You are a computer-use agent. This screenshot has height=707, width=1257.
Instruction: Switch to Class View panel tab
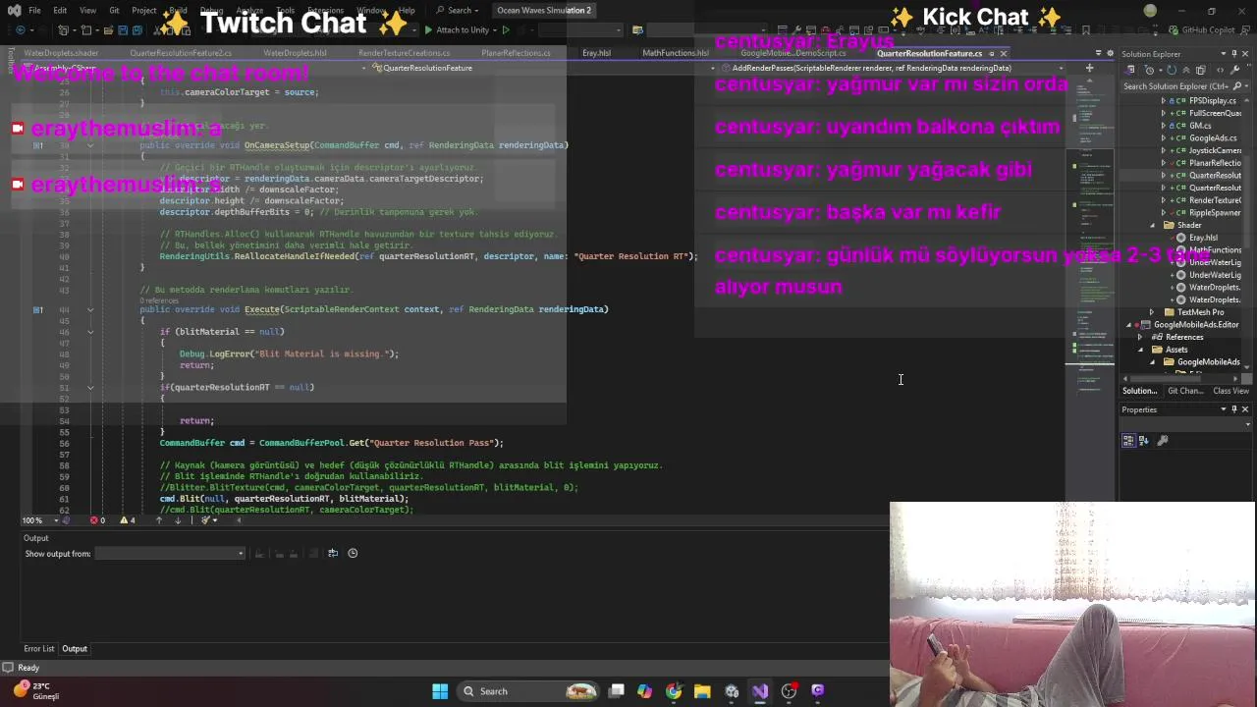1230,391
